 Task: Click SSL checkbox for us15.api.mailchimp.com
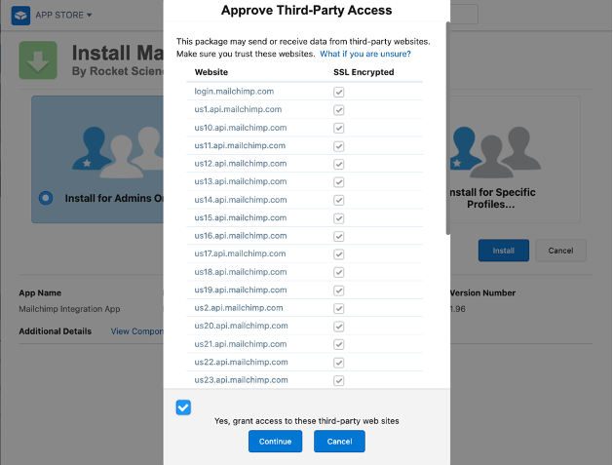[x=338, y=218]
